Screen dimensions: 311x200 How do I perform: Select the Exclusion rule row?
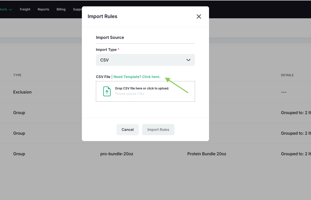pyautogui.click(x=22, y=92)
